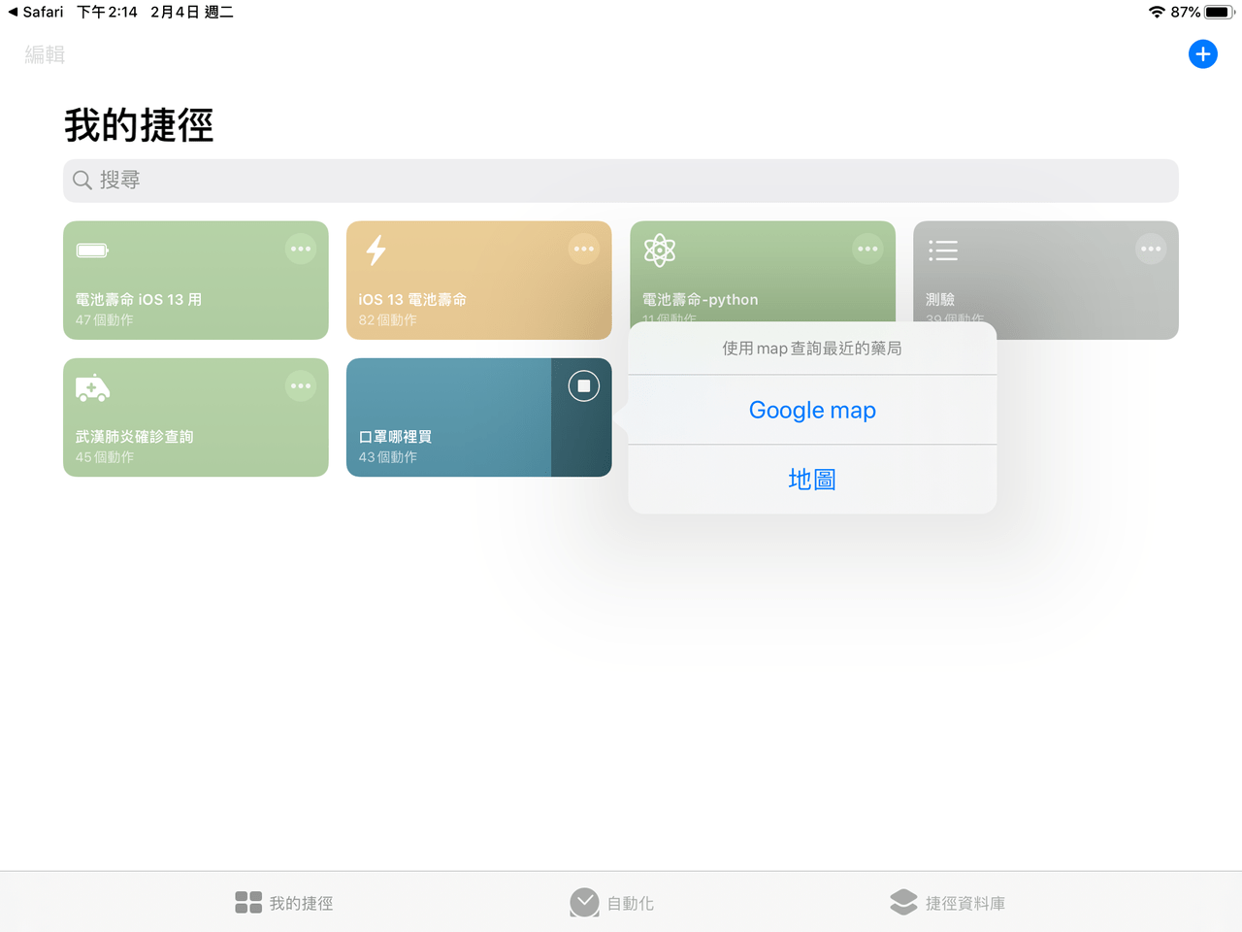
Task: Click the battery icon on 電池壽命 iOS 13 用 card
Action: click(92, 250)
